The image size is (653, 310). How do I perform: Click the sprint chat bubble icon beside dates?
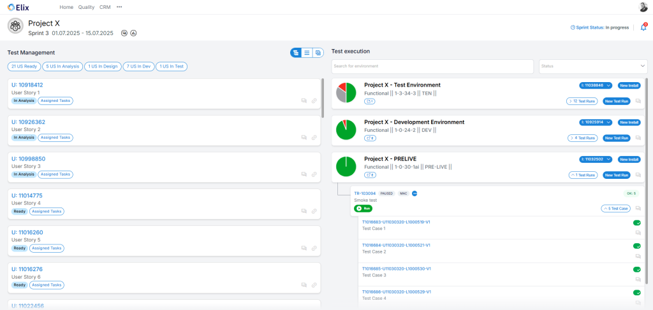124,33
